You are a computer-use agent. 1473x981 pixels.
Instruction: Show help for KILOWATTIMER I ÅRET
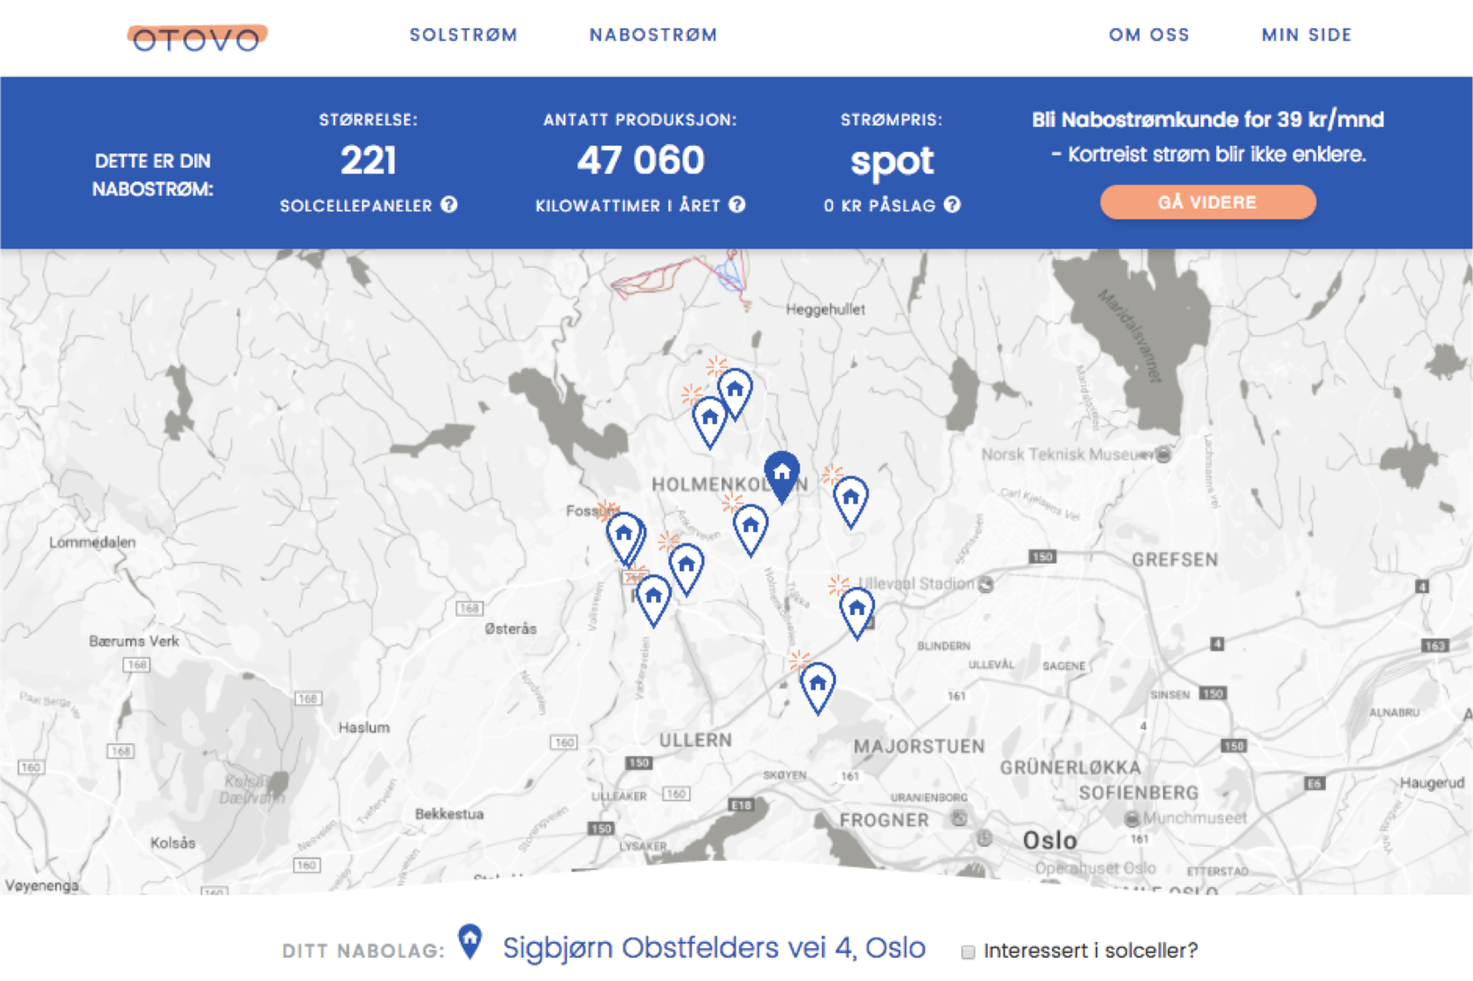click(x=737, y=204)
